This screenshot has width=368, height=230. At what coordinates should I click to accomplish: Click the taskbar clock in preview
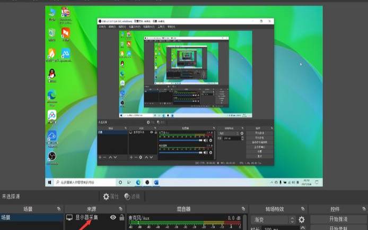[308, 182]
